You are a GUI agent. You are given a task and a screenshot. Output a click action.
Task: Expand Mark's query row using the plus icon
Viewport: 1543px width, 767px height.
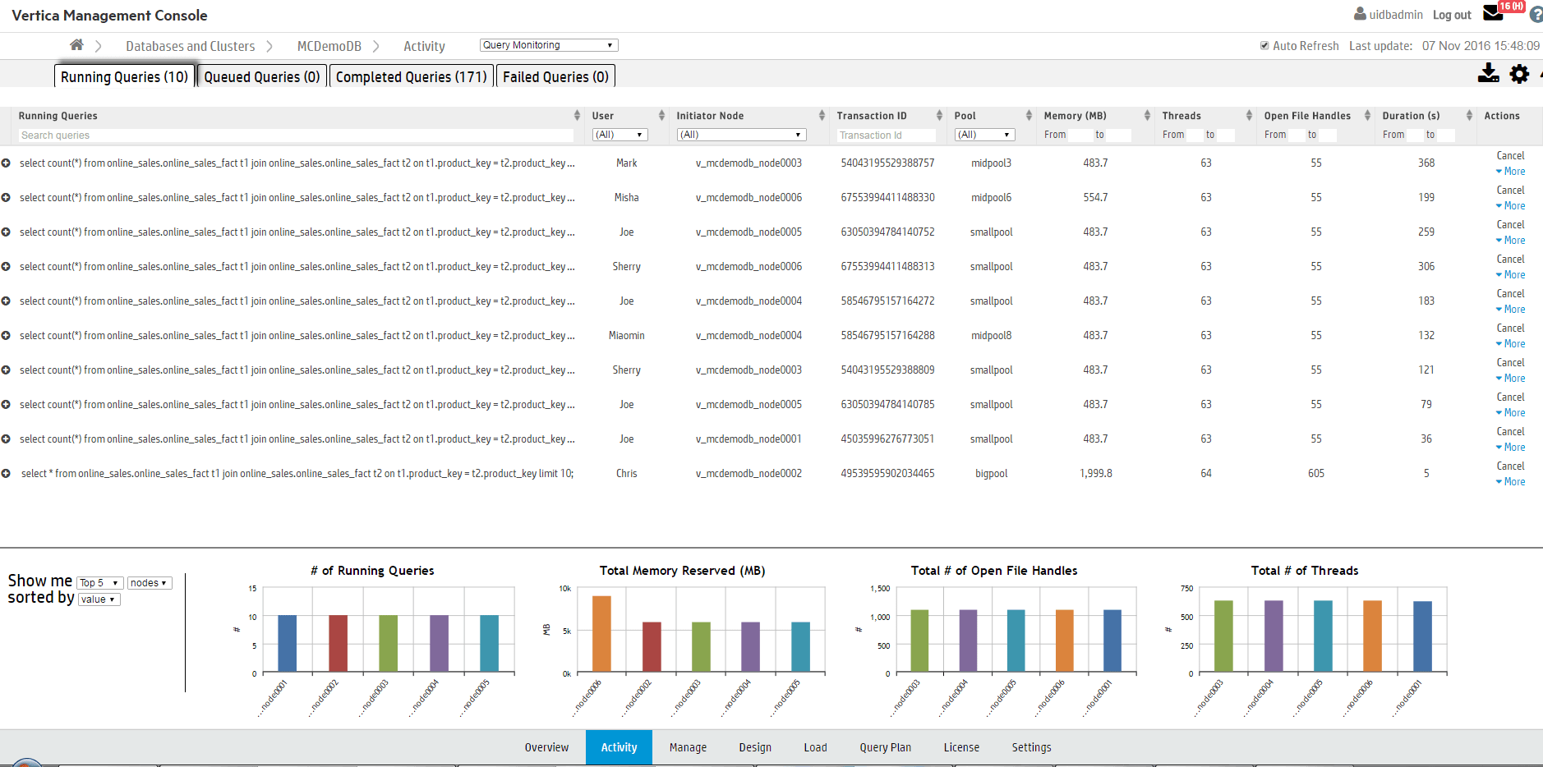6,163
